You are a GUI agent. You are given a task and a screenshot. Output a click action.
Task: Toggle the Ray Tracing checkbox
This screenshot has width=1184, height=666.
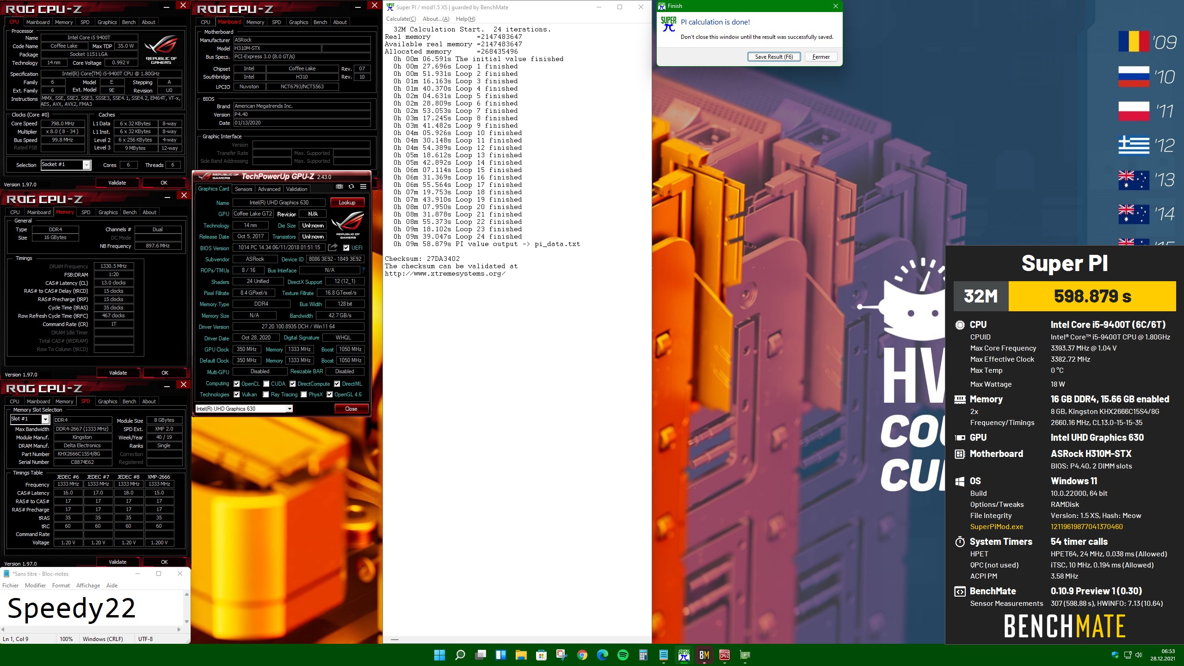pos(266,395)
